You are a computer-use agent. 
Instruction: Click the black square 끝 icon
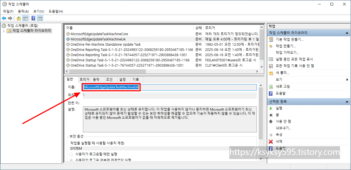(271, 115)
